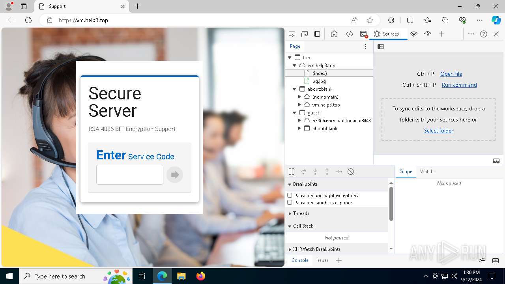This screenshot has width=505, height=284.
Task: Submit service code with arrow button
Action: pos(175,175)
